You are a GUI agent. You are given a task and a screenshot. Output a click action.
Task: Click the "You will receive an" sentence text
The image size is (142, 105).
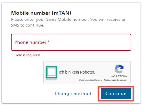coord(108,19)
